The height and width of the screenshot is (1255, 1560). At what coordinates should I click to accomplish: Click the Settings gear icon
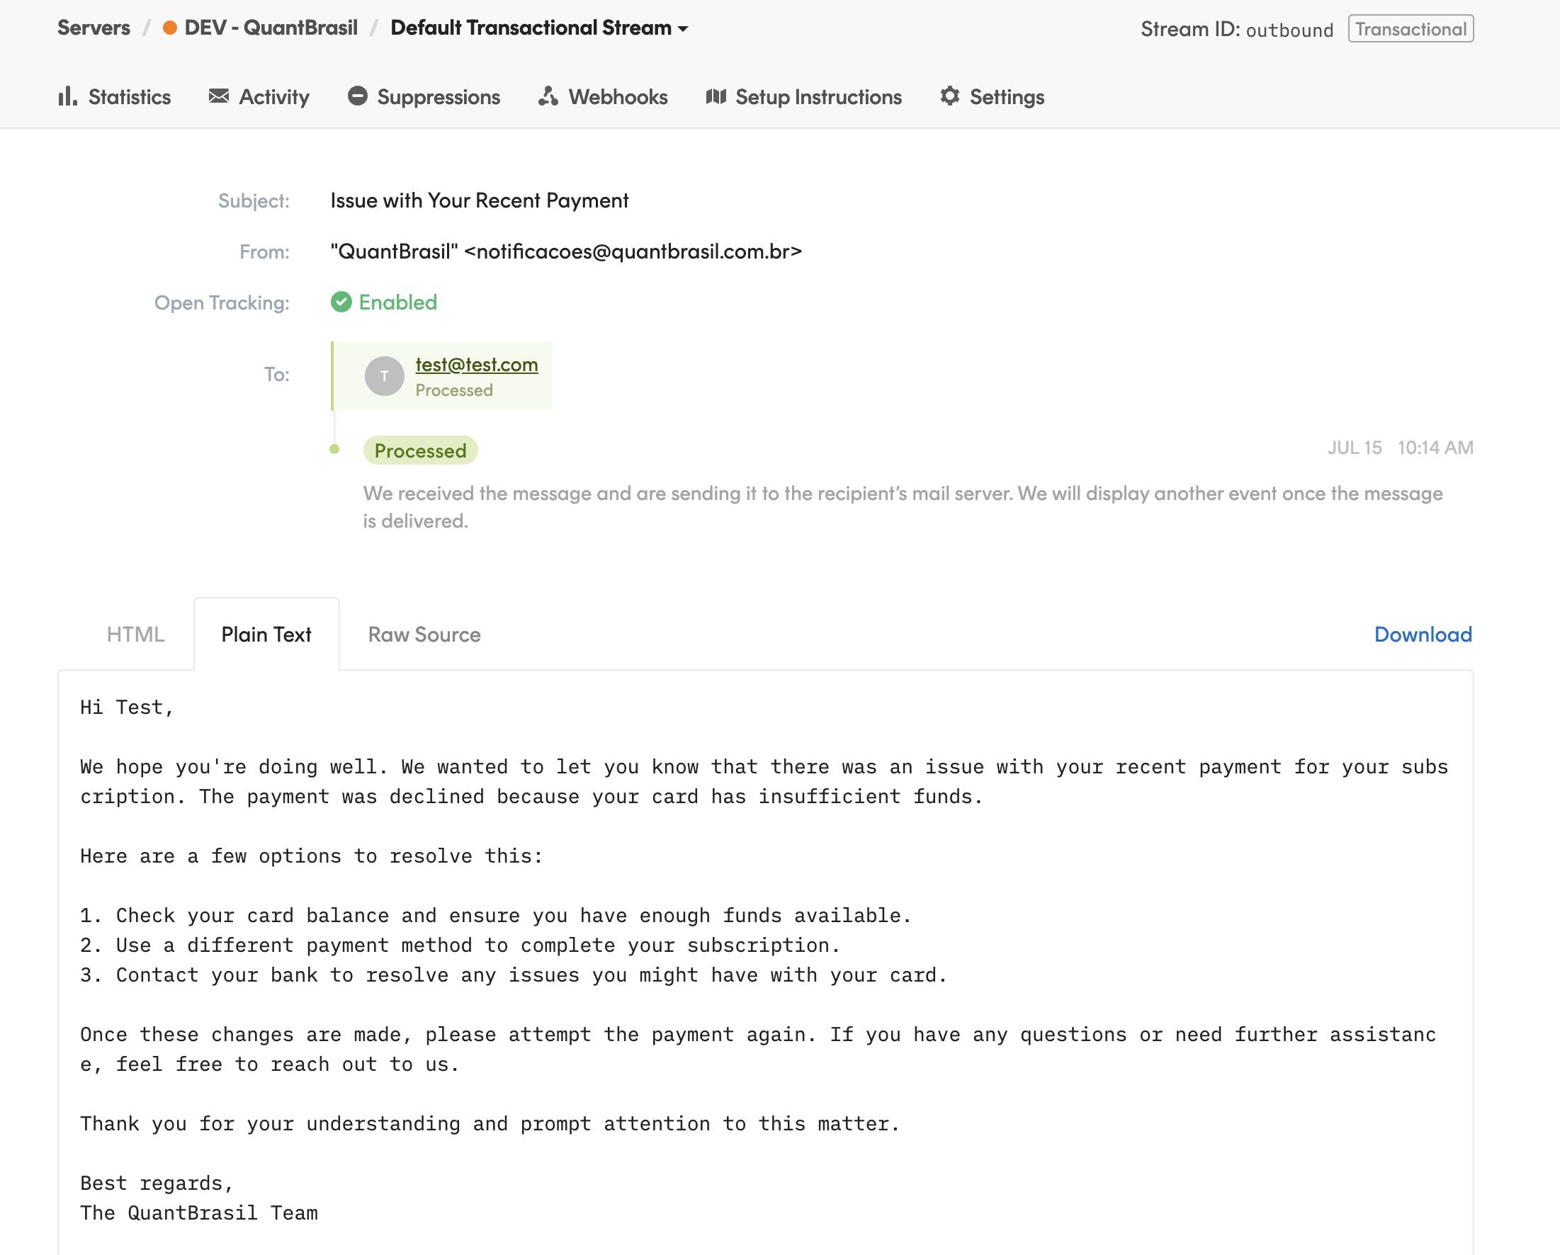(x=949, y=96)
